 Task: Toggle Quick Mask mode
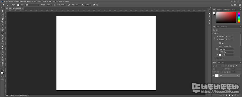click(2, 77)
